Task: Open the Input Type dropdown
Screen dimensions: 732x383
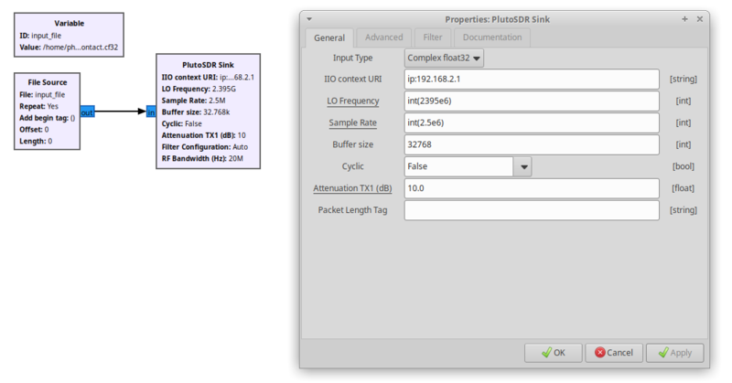Action: [x=445, y=58]
